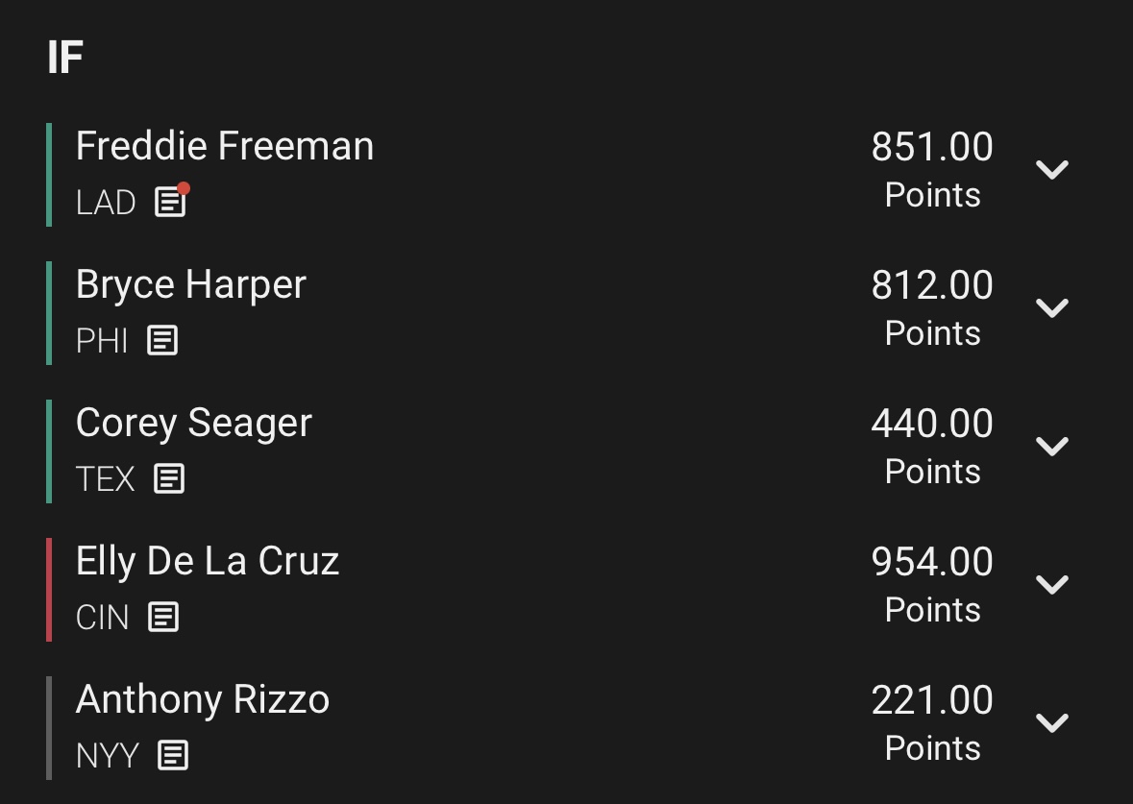Open Elly De La Cruz's notes icon
Image resolution: width=1133 pixels, height=804 pixels.
click(163, 617)
